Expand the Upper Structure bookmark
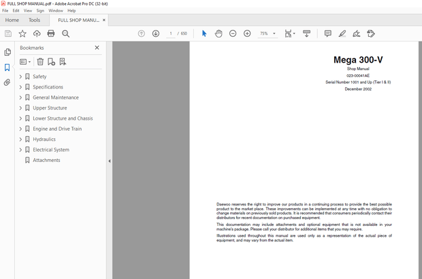 [20, 108]
